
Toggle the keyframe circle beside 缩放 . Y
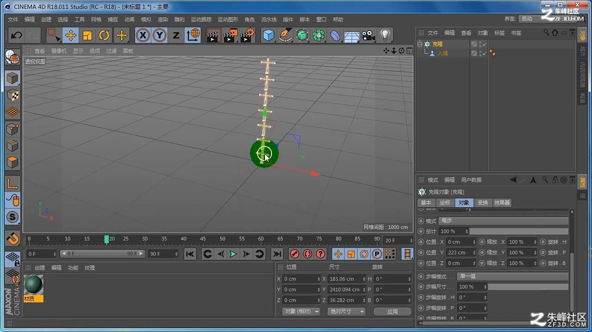tap(482, 252)
